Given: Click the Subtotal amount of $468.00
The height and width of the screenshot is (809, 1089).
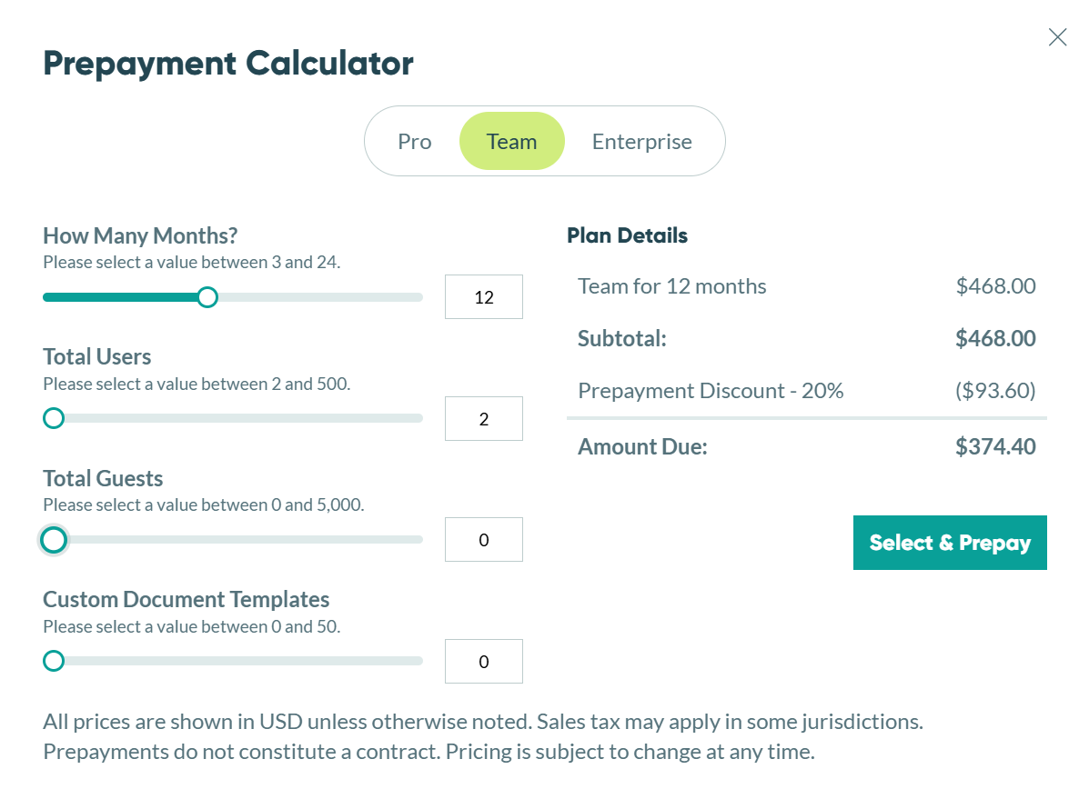Looking at the screenshot, I should tap(995, 337).
